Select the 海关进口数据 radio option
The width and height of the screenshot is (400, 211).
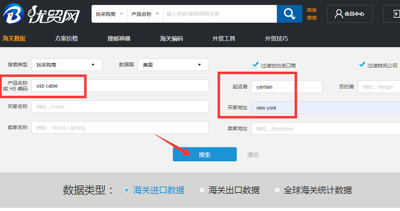[127, 190]
